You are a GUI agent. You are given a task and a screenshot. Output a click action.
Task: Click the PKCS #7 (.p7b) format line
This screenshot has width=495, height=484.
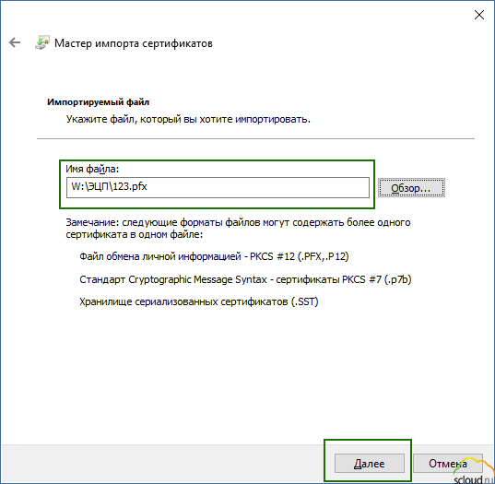point(245,279)
